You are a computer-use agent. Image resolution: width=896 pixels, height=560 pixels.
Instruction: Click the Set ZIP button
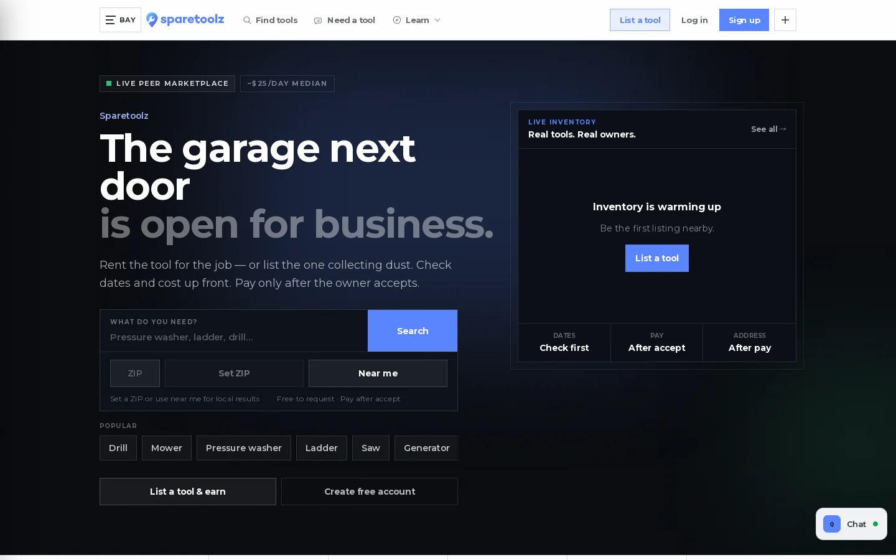click(234, 373)
